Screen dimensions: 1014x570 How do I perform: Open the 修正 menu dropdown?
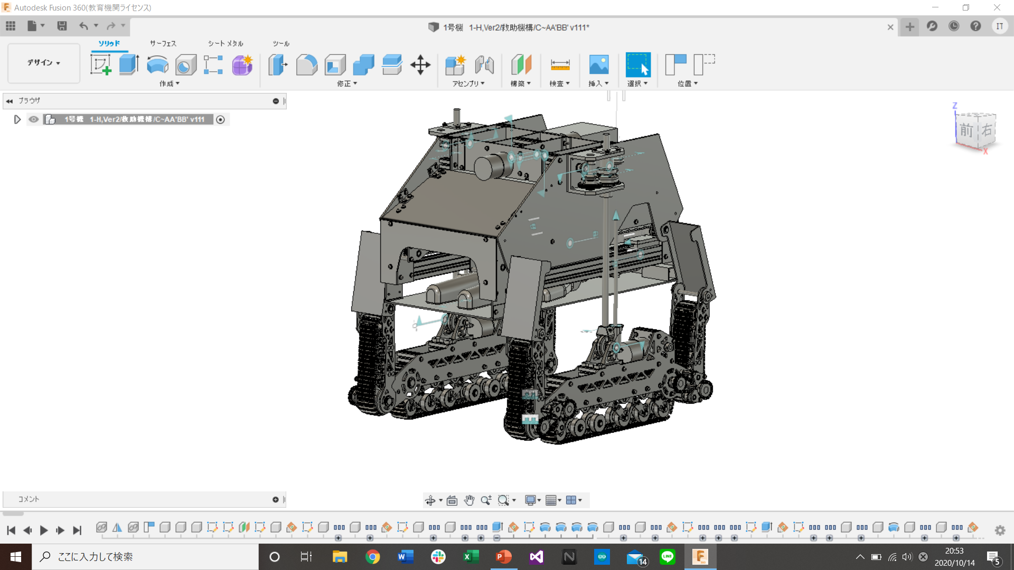tap(347, 83)
